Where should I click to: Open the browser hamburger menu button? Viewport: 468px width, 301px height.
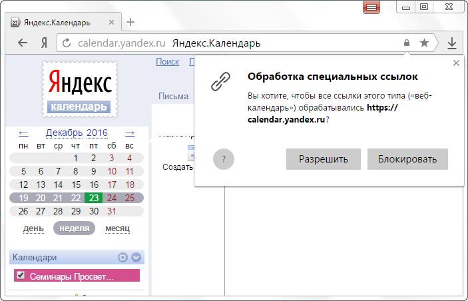pyautogui.click(x=371, y=7)
